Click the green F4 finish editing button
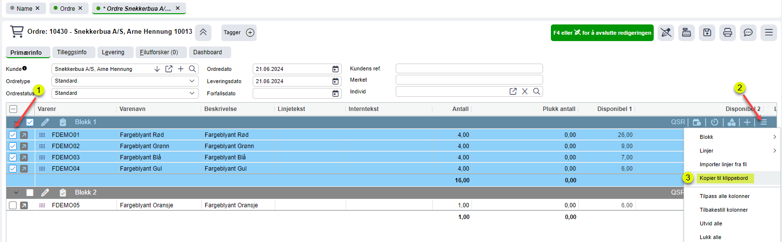This screenshot has height=242, width=782. [x=602, y=33]
